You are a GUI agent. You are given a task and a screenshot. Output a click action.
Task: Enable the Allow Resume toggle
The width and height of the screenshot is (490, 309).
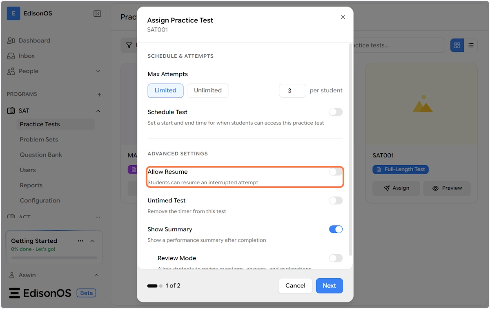tap(336, 172)
